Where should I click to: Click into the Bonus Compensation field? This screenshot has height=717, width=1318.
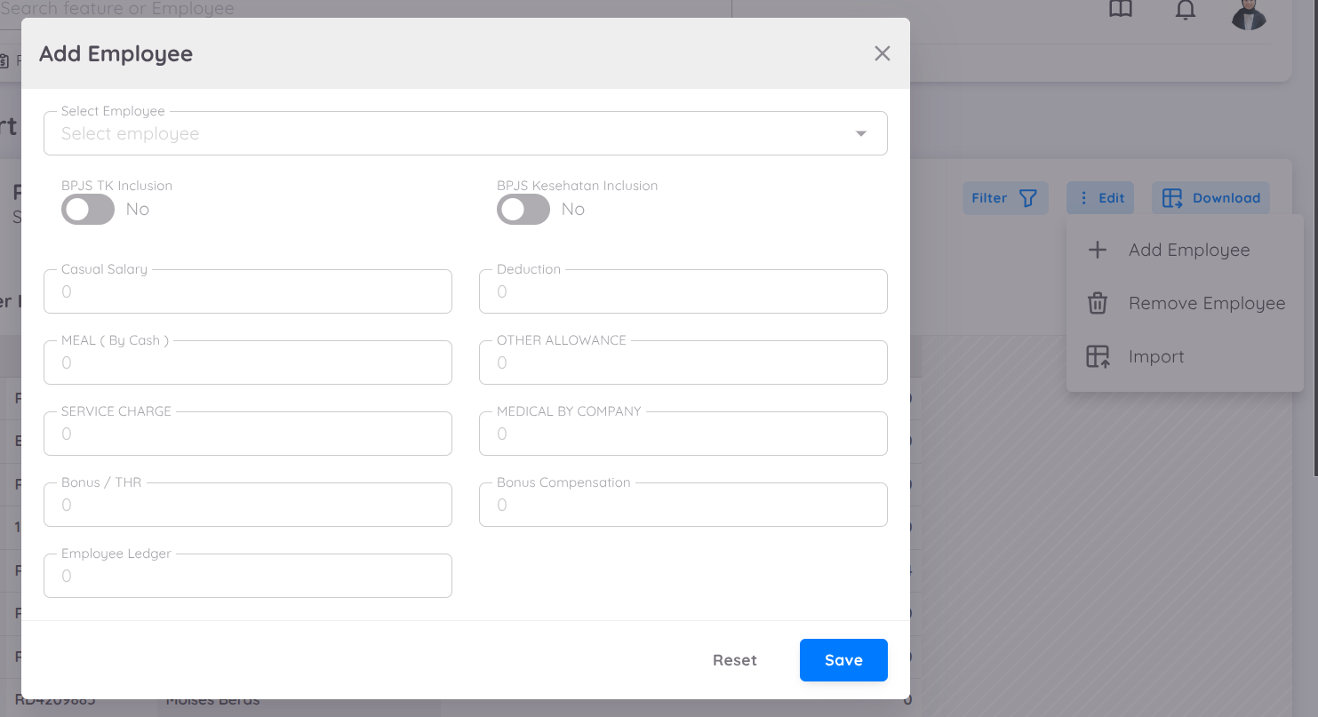[683, 506]
